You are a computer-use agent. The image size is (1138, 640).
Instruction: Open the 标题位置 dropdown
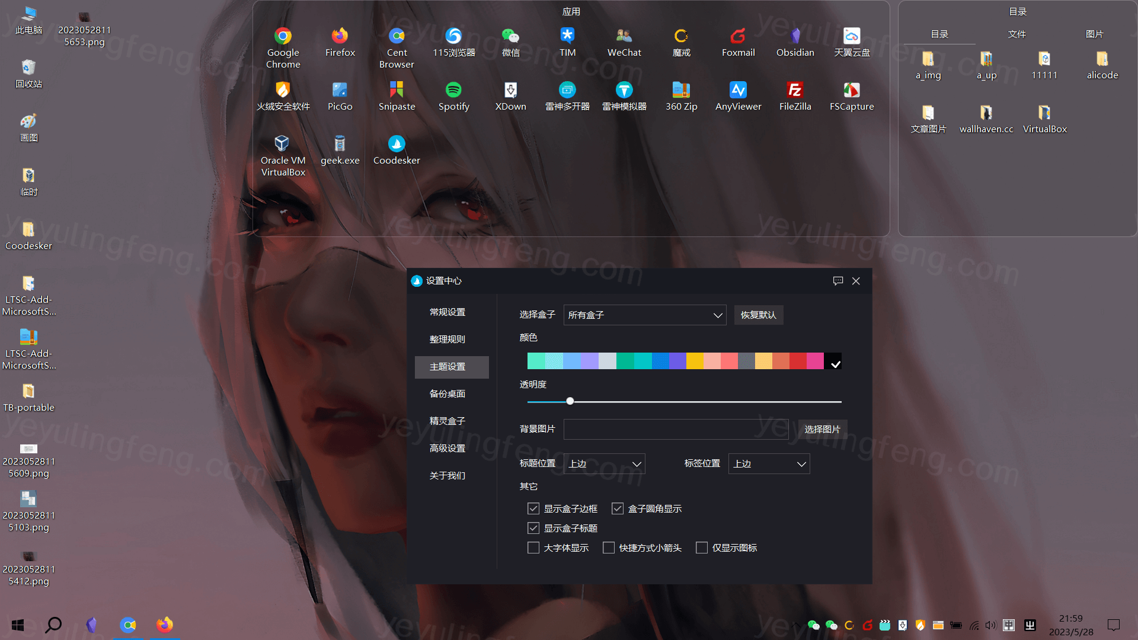(x=604, y=464)
